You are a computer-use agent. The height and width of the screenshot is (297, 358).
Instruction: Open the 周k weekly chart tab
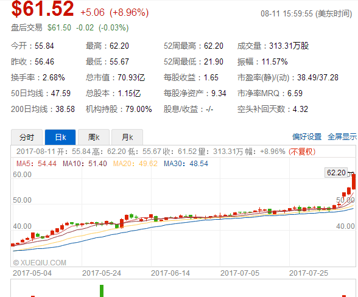click(x=94, y=137)
